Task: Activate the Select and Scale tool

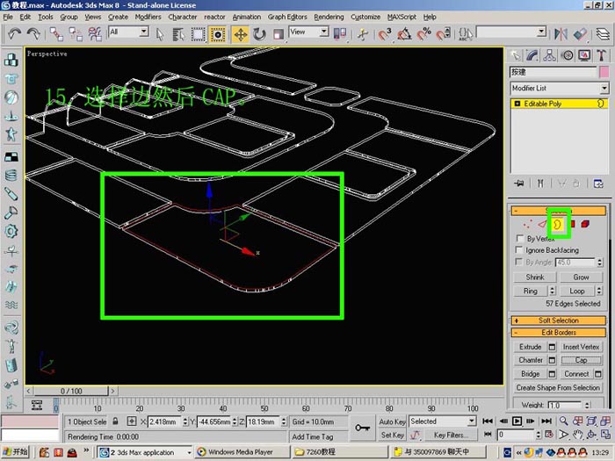Action: click(279, 34)
